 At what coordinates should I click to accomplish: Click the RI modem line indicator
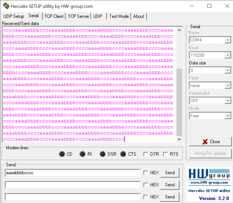[x=82, y=154]
